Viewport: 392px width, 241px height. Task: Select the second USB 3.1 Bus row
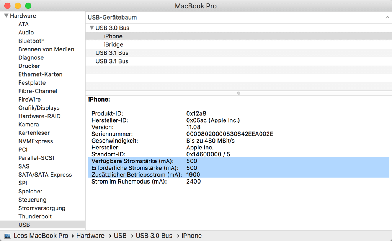pos(239,61)
